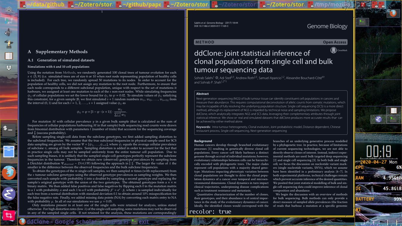Click the Emacs icon in the workspace pager
402x226 pixels.
378,119
